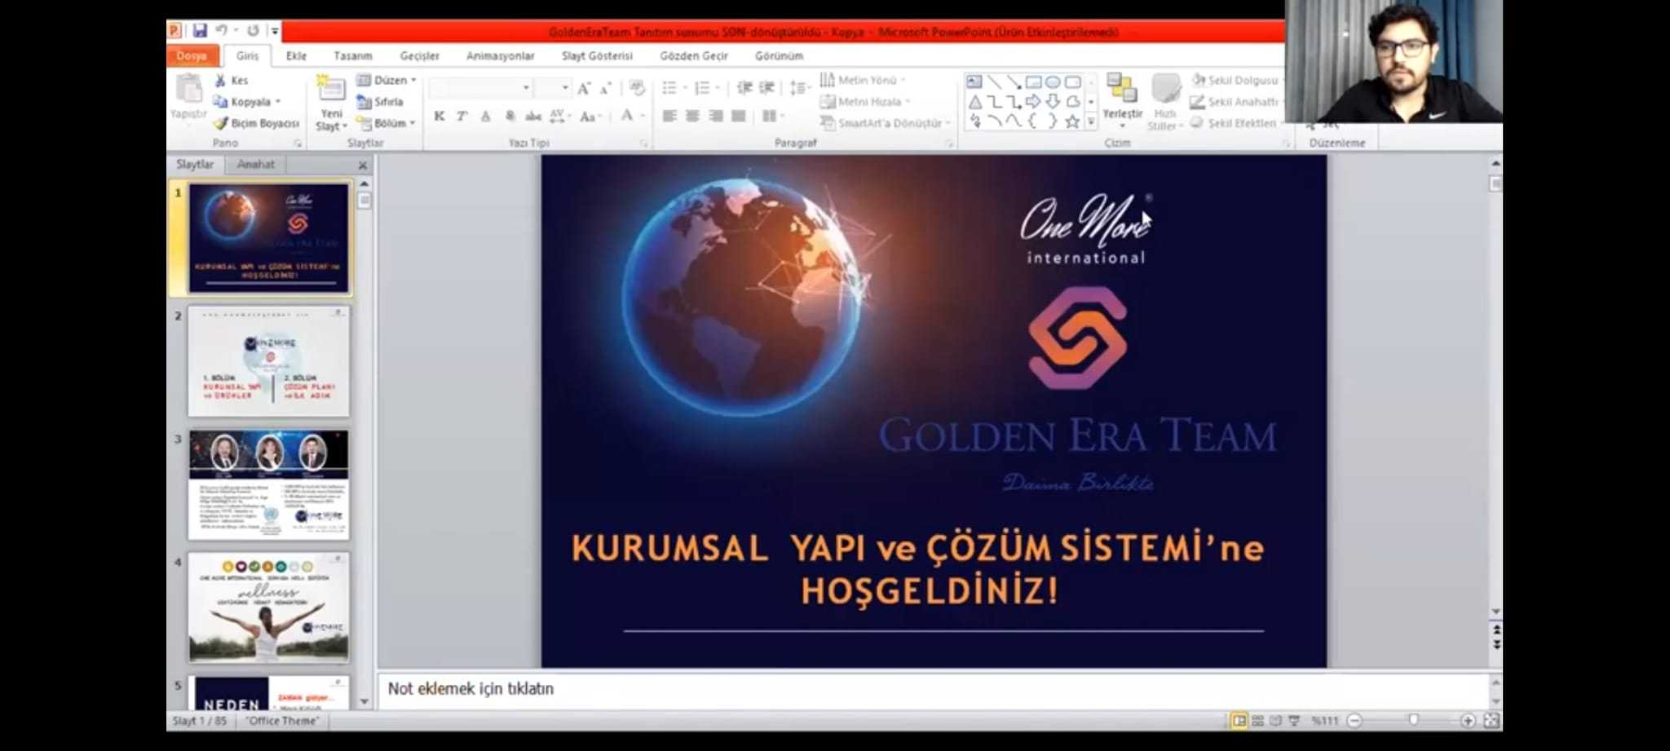Toggle underline formatting
The height and width of the screenshot is (751, 1670).
(486, 116)
